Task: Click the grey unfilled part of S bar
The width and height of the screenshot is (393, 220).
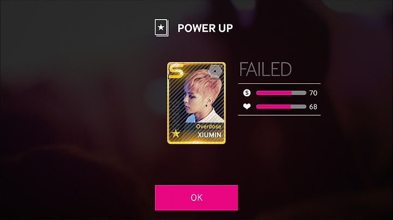Action: coord(299,93)
